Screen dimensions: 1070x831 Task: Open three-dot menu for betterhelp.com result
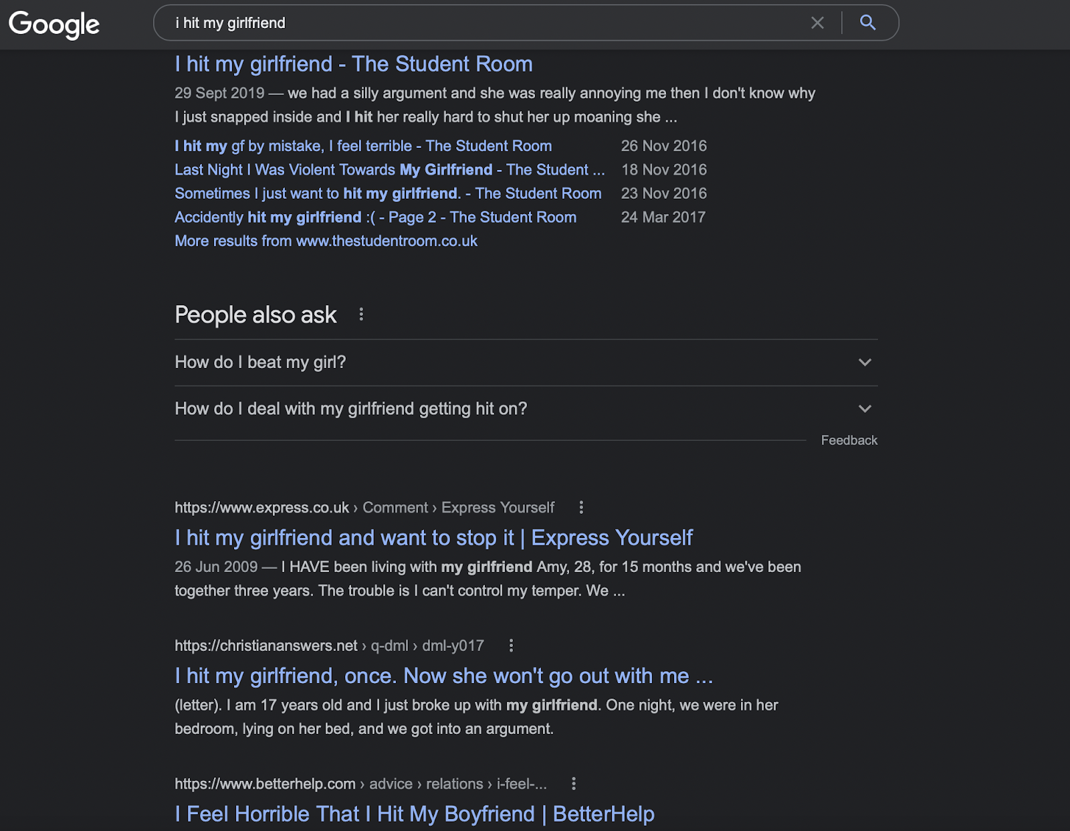(574, 783)
